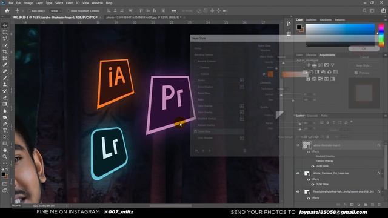Click Add layer mask icon at Layers bottom
Screen dimensions: 388x218
[352, 205]
